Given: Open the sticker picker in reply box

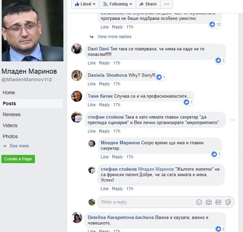Looking at the screenshot, I should [228, 202].
